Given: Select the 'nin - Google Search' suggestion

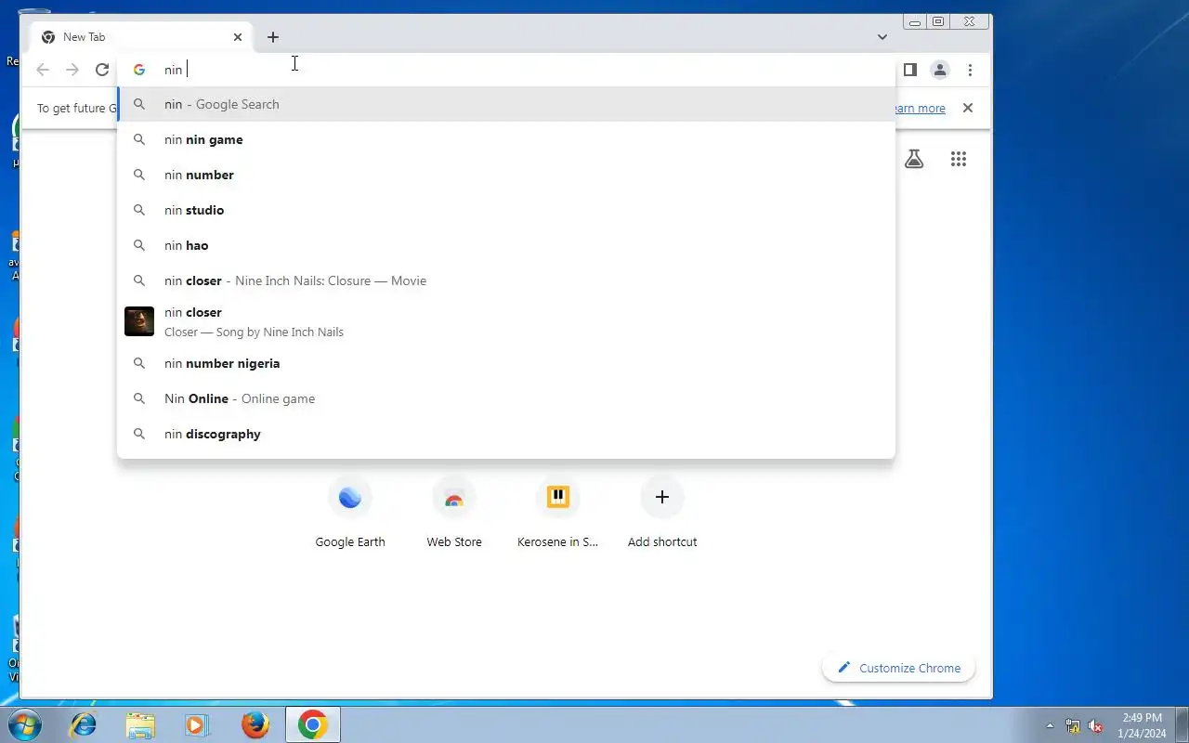Looking at the screenshot, I should (x=506, y=104).
